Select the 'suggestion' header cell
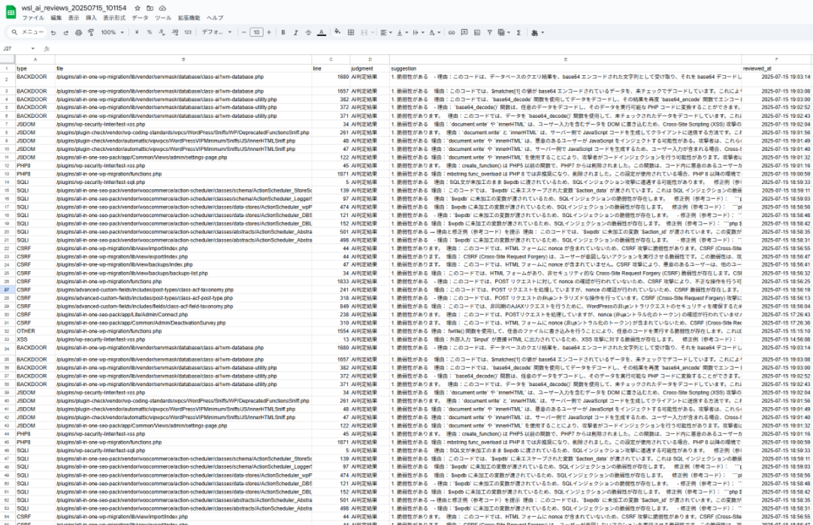This screenshot has width=813, height=525. coord(565,68)
